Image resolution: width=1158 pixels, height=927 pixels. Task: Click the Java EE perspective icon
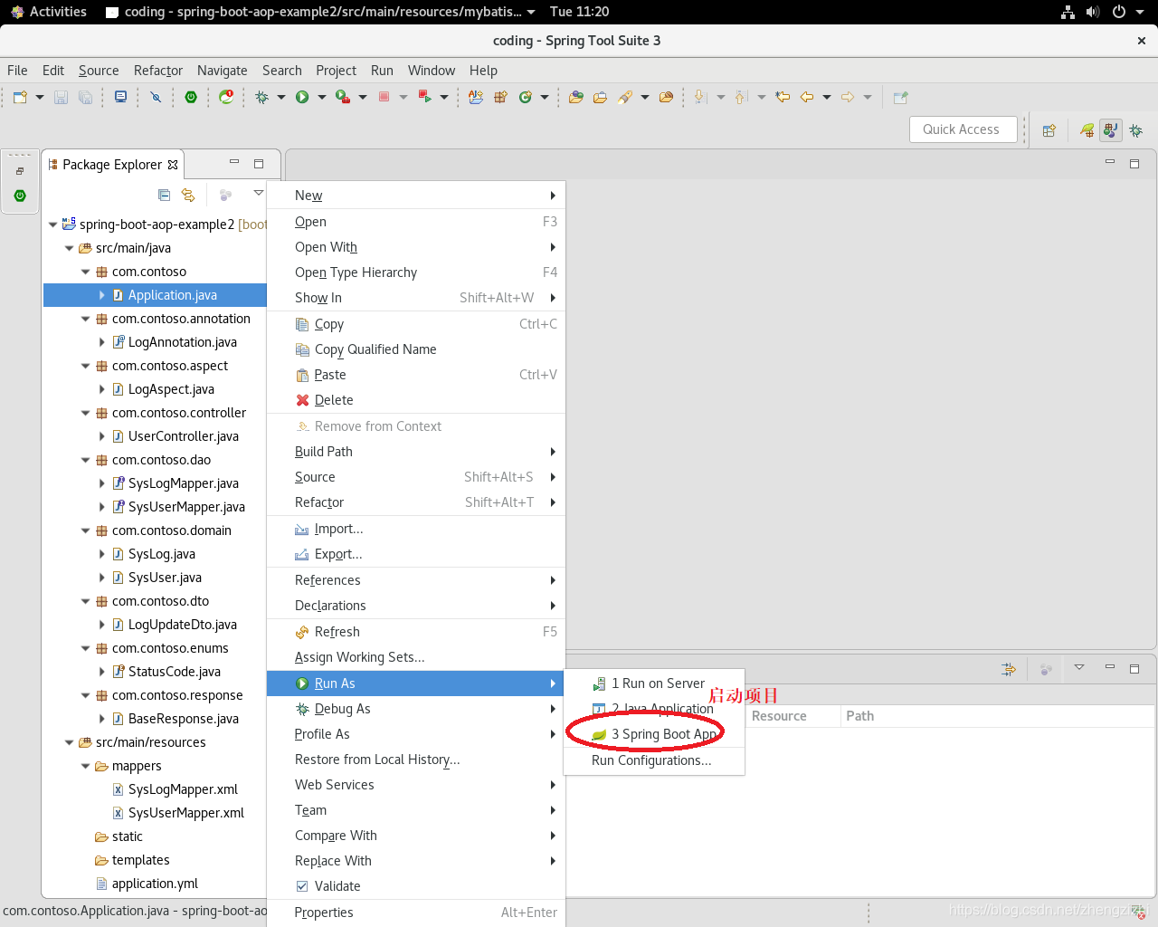[x=1111, y=130]
